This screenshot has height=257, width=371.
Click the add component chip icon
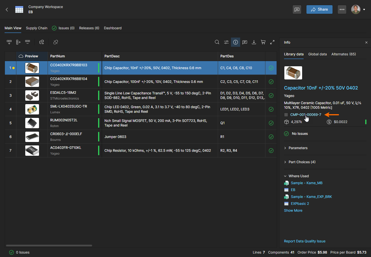pyautogui.click(x=42, y=42)
